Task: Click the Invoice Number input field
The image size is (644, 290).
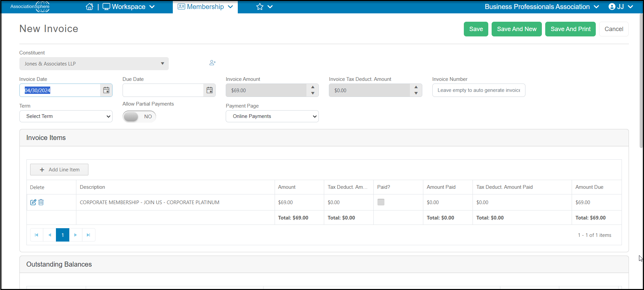Action: pyautogui.click(x=479, y=90)
